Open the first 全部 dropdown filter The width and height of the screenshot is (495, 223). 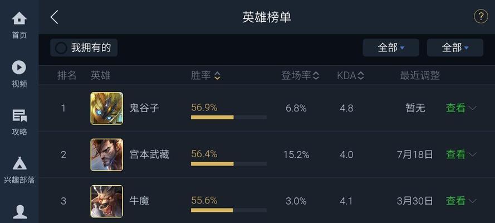pos(391,48)
